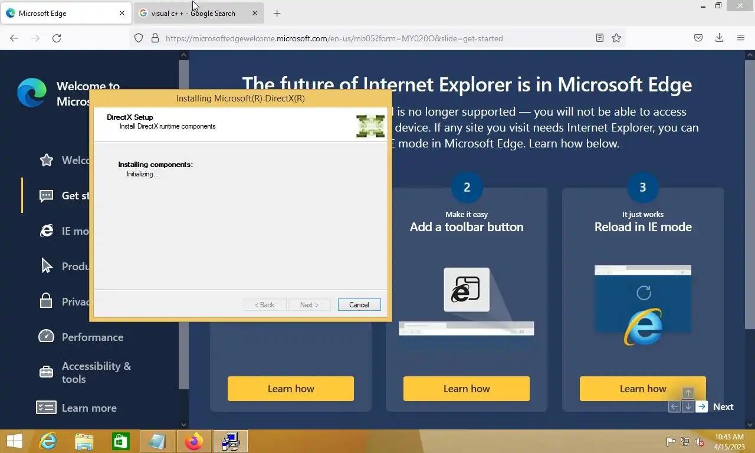Go to Next slide with right arrow
755x453 pixels.
(x=701, y=406)
